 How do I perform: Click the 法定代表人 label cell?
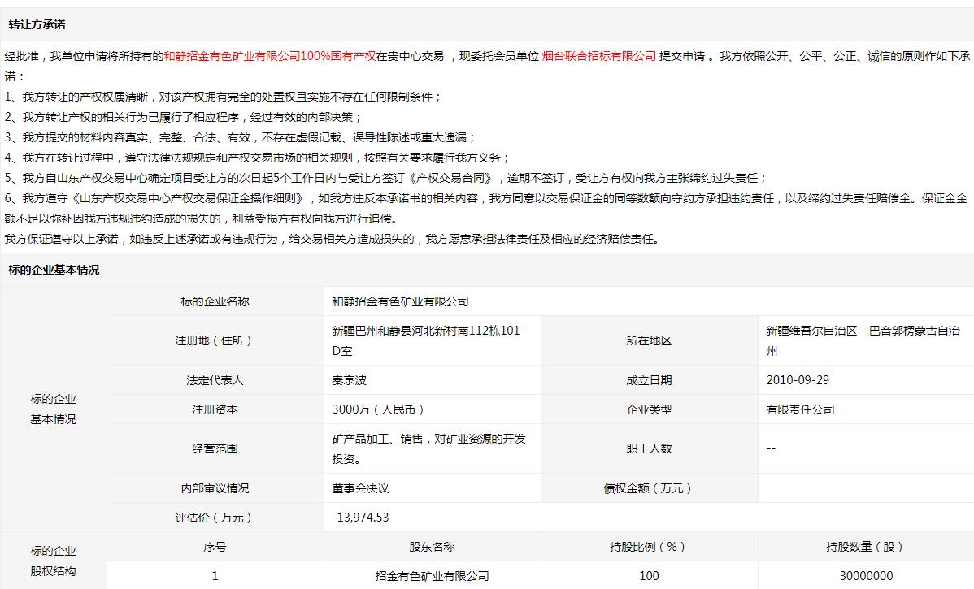click(x=215, y=380)
